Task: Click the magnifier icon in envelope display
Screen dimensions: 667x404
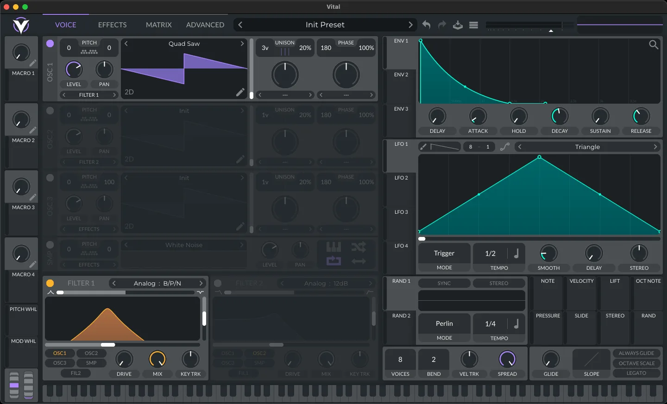Action: pos(654,44)
